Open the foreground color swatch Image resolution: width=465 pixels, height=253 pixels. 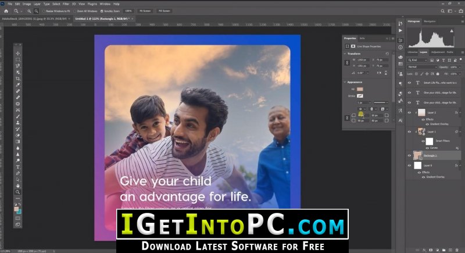tap(16, 209)
